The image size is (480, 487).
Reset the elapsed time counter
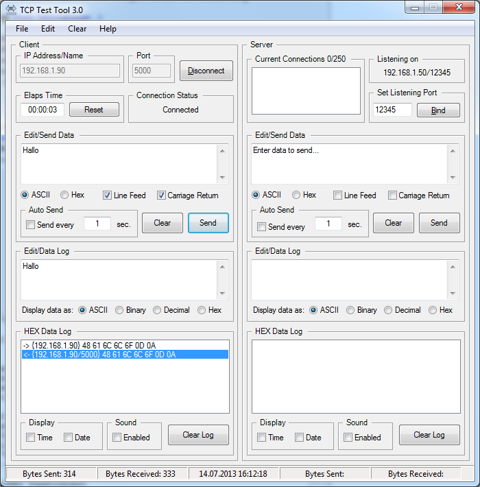pyautogui.click(x=94, y=110)
